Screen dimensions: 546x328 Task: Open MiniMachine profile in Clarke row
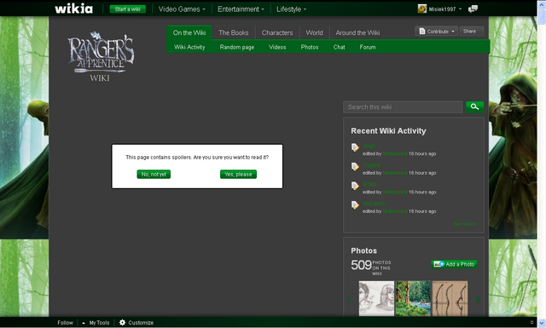coord(395,173)
